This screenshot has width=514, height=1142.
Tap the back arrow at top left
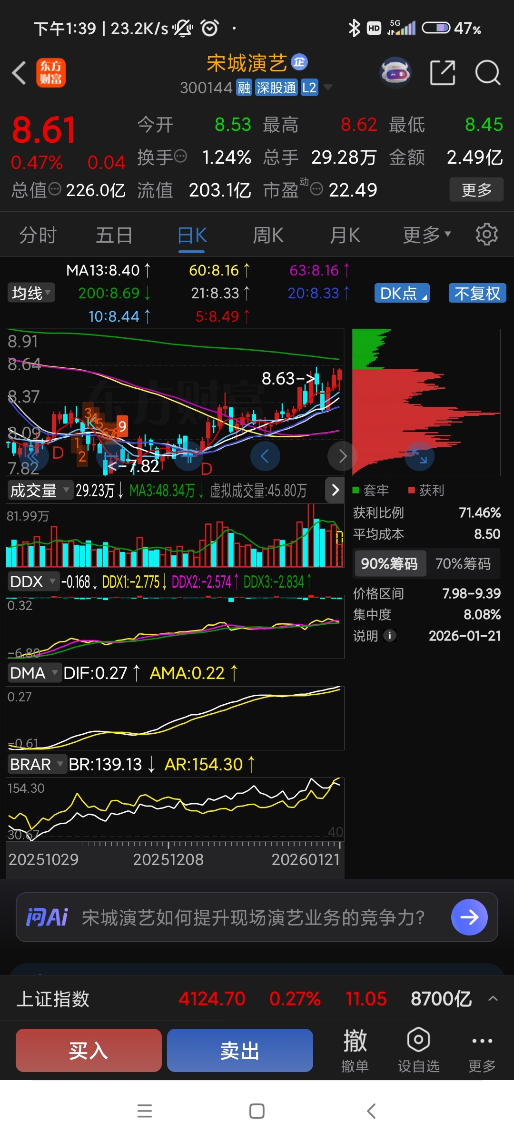[19, 73]
